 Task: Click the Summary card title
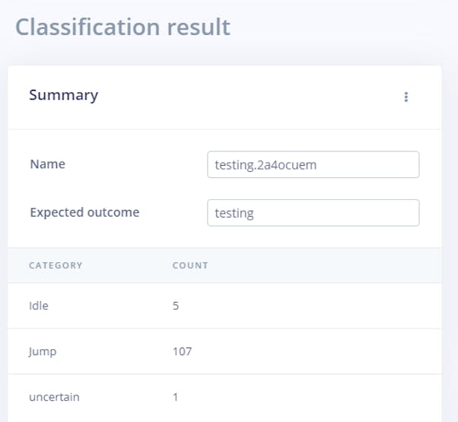[x=63, y=95]
